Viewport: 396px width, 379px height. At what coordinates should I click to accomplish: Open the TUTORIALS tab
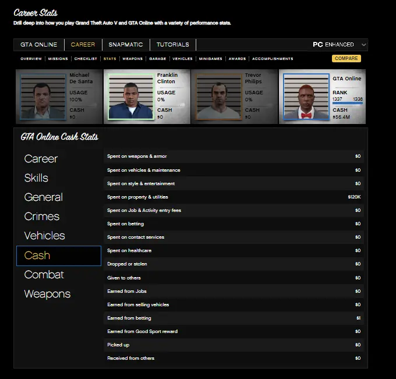click(173, 45)
